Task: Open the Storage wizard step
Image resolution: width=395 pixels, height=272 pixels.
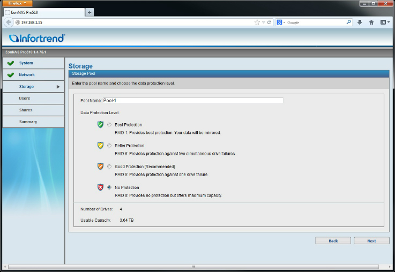Action: tap(33, 87)
